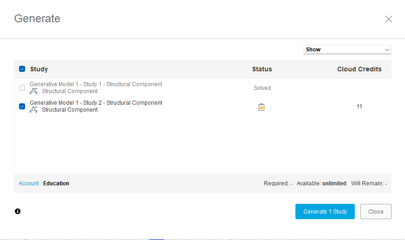
Task: Click the Status column header
Action: 262,69
